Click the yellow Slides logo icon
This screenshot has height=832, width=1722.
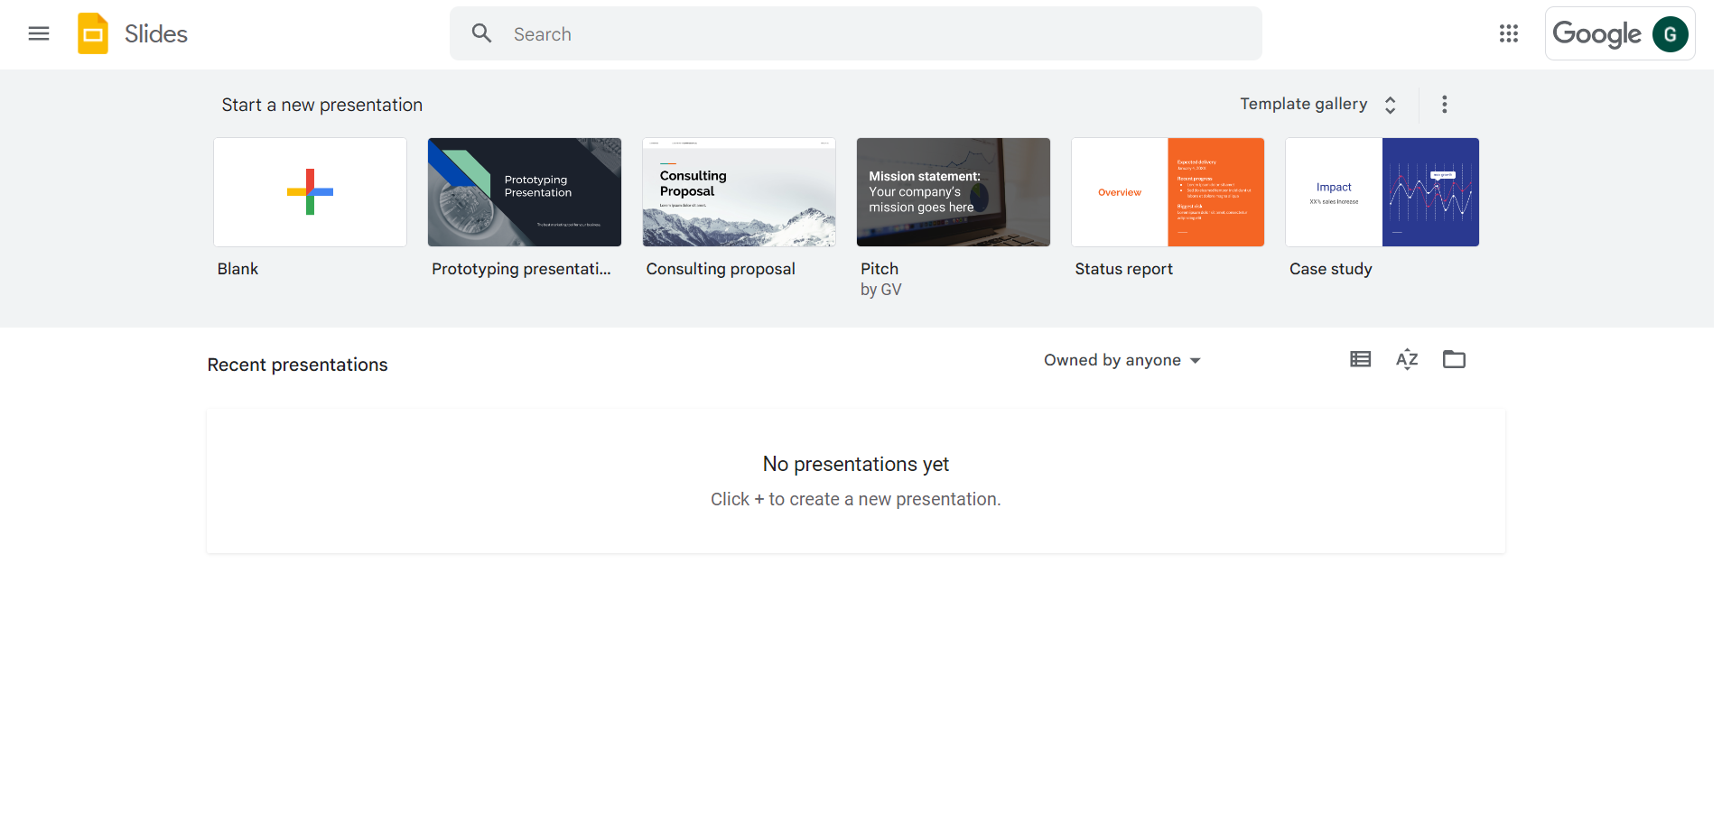tap(93, 34)
